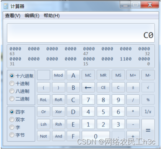Click the calculator title bar icon
This screenshot has height=149, width=161.
(x=6, y=6)
